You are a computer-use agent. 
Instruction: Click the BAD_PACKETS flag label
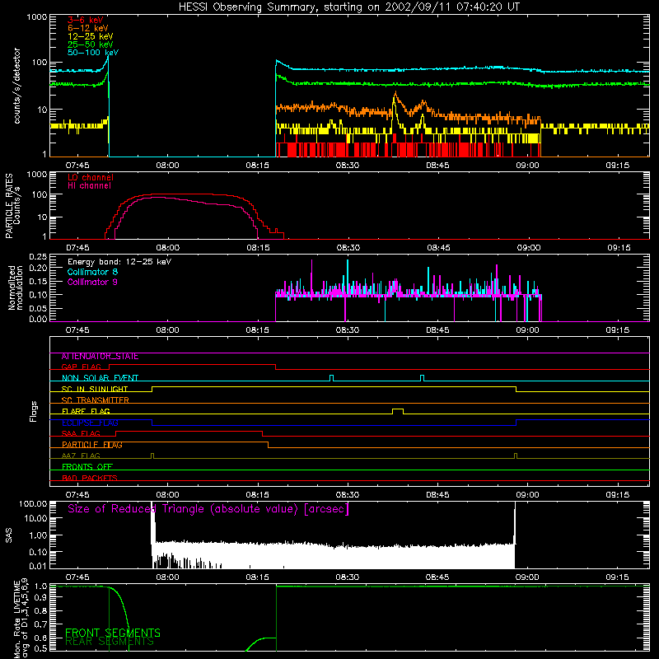[x=90, y=479]
